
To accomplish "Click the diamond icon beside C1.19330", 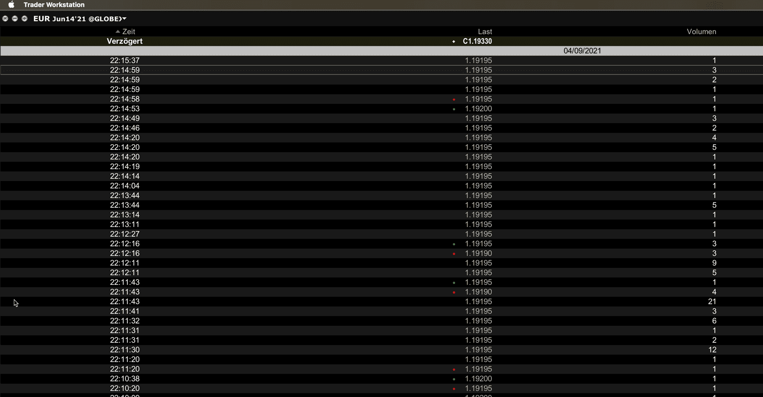I will (x=454, y=41).
